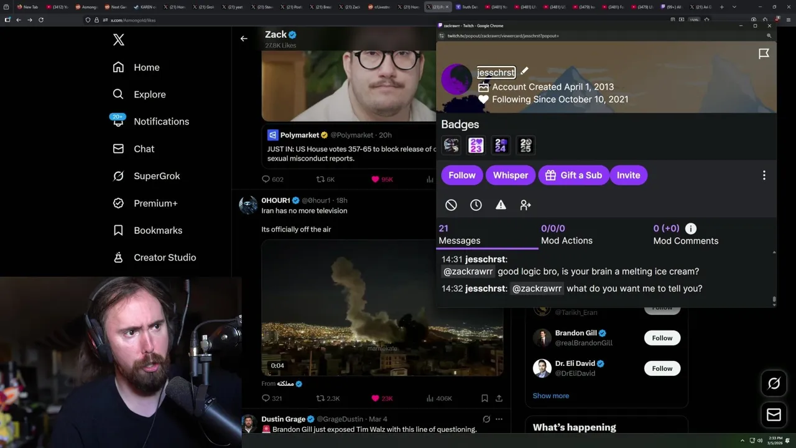796x448 pixels.
Task: Toggle the like heart showing 23K
Action: 375,398
